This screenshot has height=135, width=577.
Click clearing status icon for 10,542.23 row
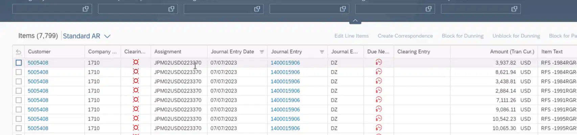[x=136, y=119]
